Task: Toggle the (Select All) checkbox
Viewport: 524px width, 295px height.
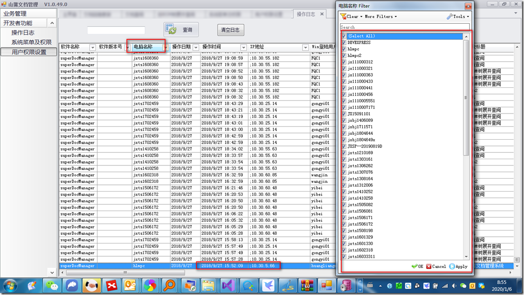Action: 344,36
